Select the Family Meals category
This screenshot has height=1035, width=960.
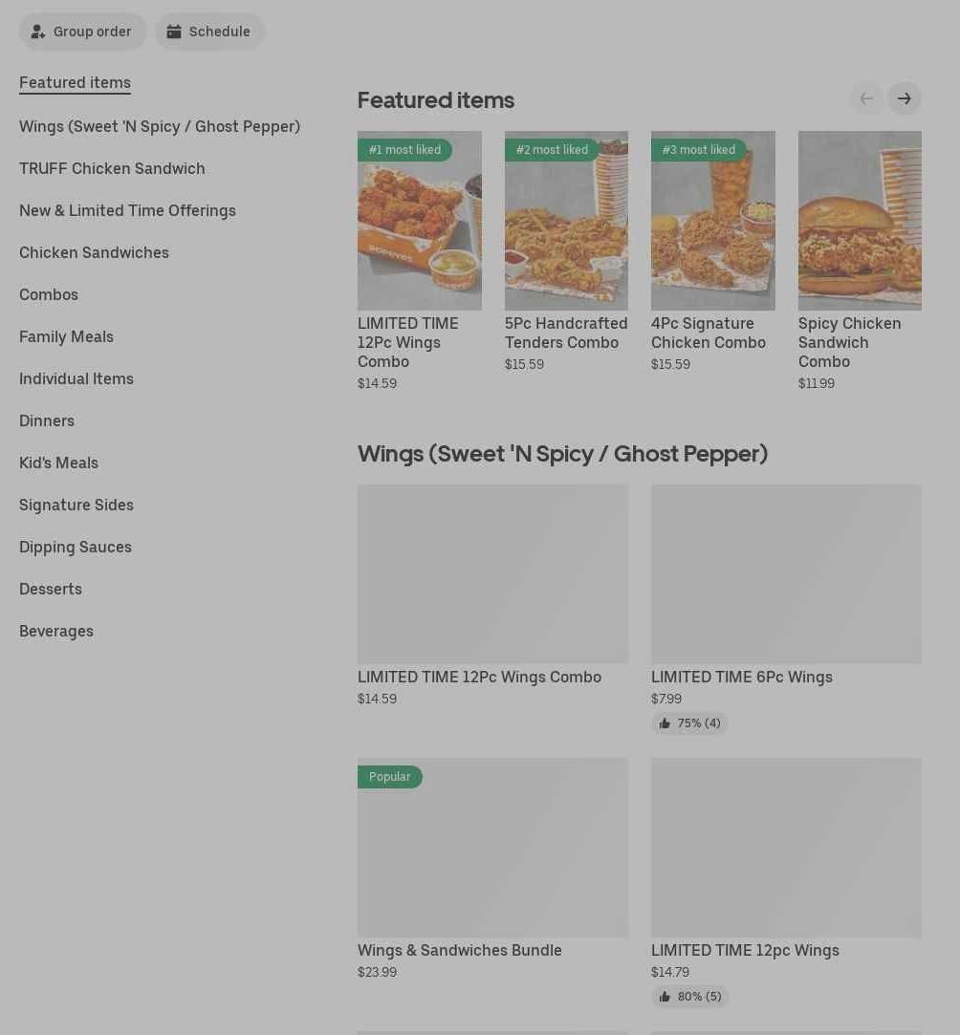(66, 336)
